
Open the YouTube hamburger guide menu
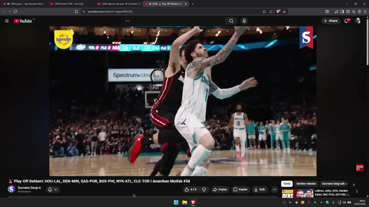coord(7,21)
